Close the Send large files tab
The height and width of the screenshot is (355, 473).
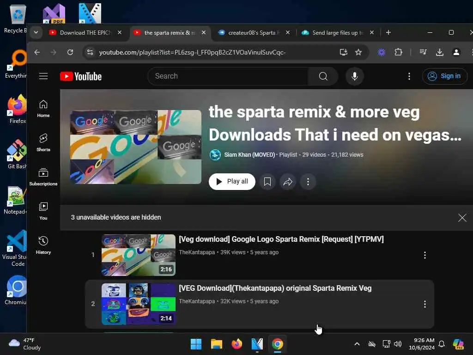372,32
